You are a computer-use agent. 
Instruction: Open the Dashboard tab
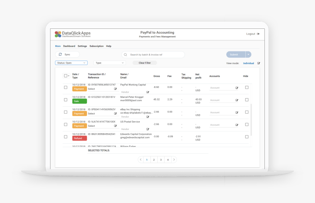click(69, 46)
